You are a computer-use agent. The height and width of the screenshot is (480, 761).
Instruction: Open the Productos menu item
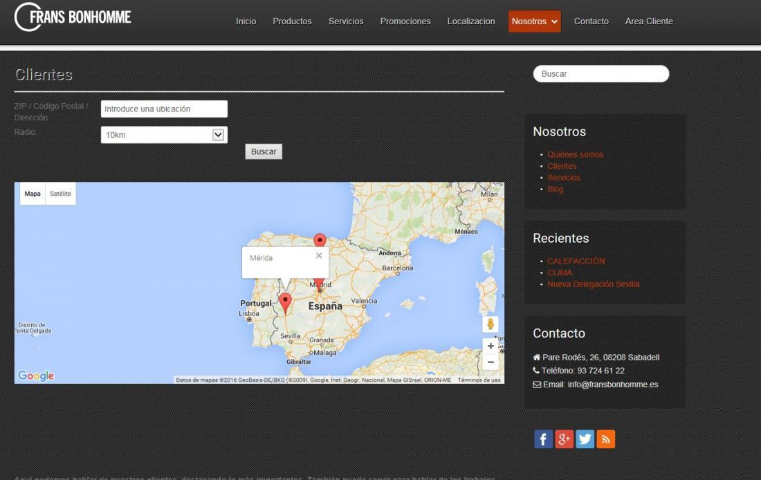pos(292,21)
